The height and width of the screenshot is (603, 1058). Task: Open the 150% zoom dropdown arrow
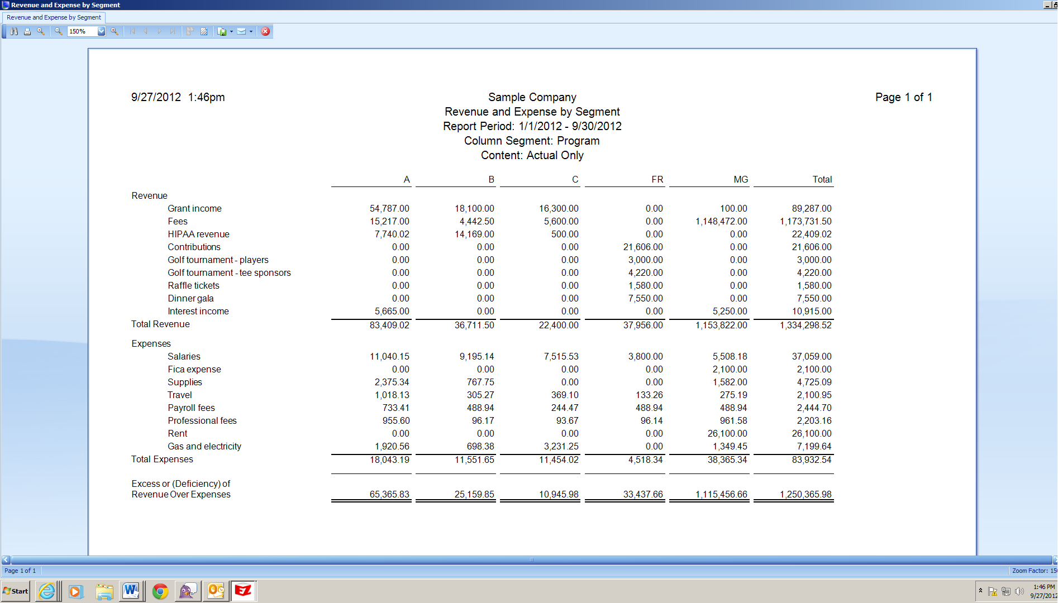101,31
